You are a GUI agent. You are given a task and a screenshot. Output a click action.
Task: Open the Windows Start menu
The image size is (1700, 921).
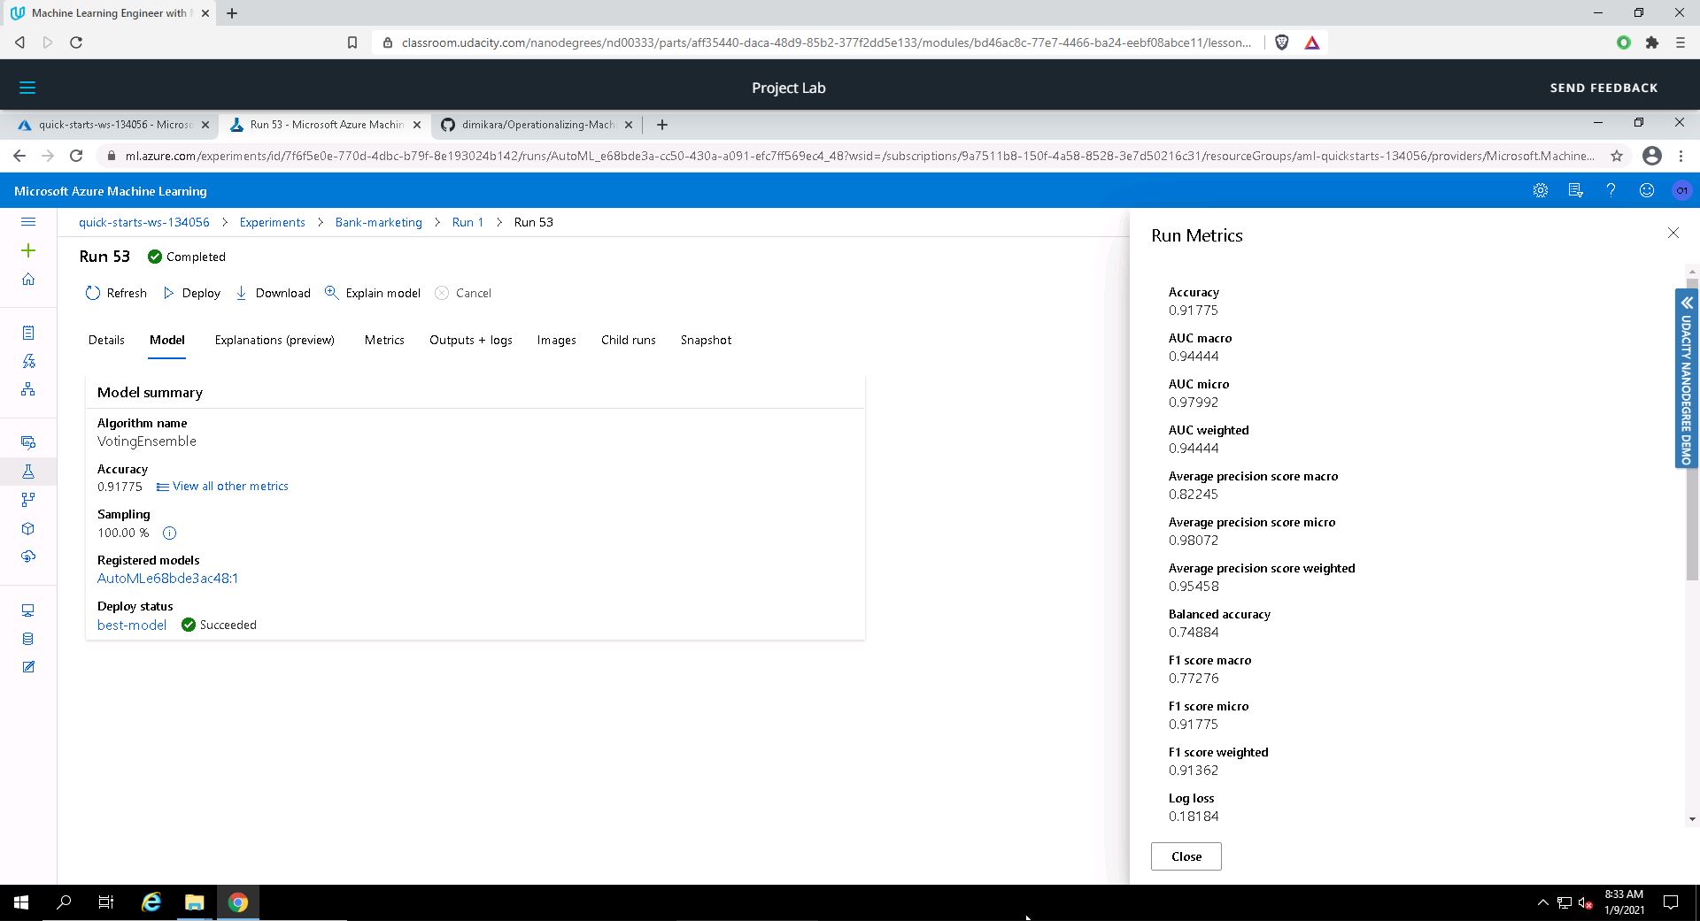coord(21,902)
